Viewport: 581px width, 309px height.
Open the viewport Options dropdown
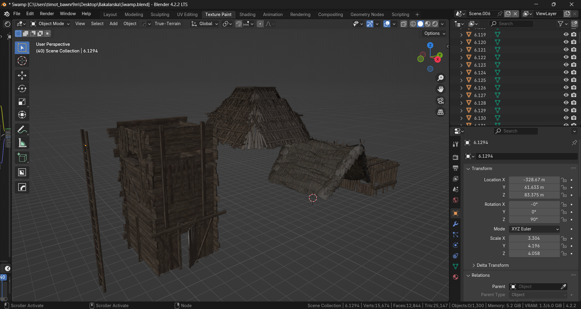click(434, 33)
